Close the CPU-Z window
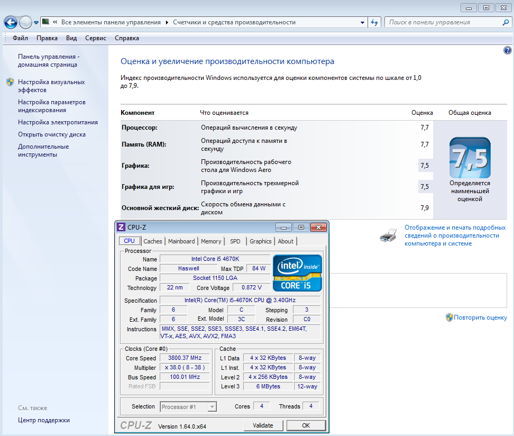The width and height of the screenshot is (514, 436). coord(318,228)
